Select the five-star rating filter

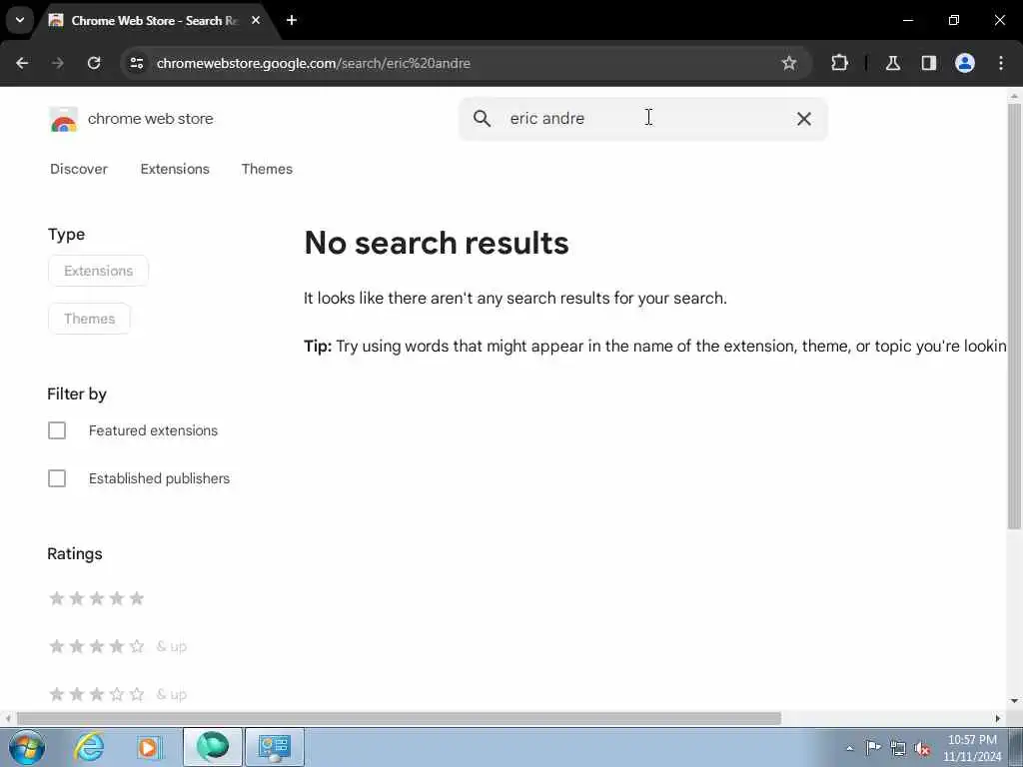pos(97,598)
